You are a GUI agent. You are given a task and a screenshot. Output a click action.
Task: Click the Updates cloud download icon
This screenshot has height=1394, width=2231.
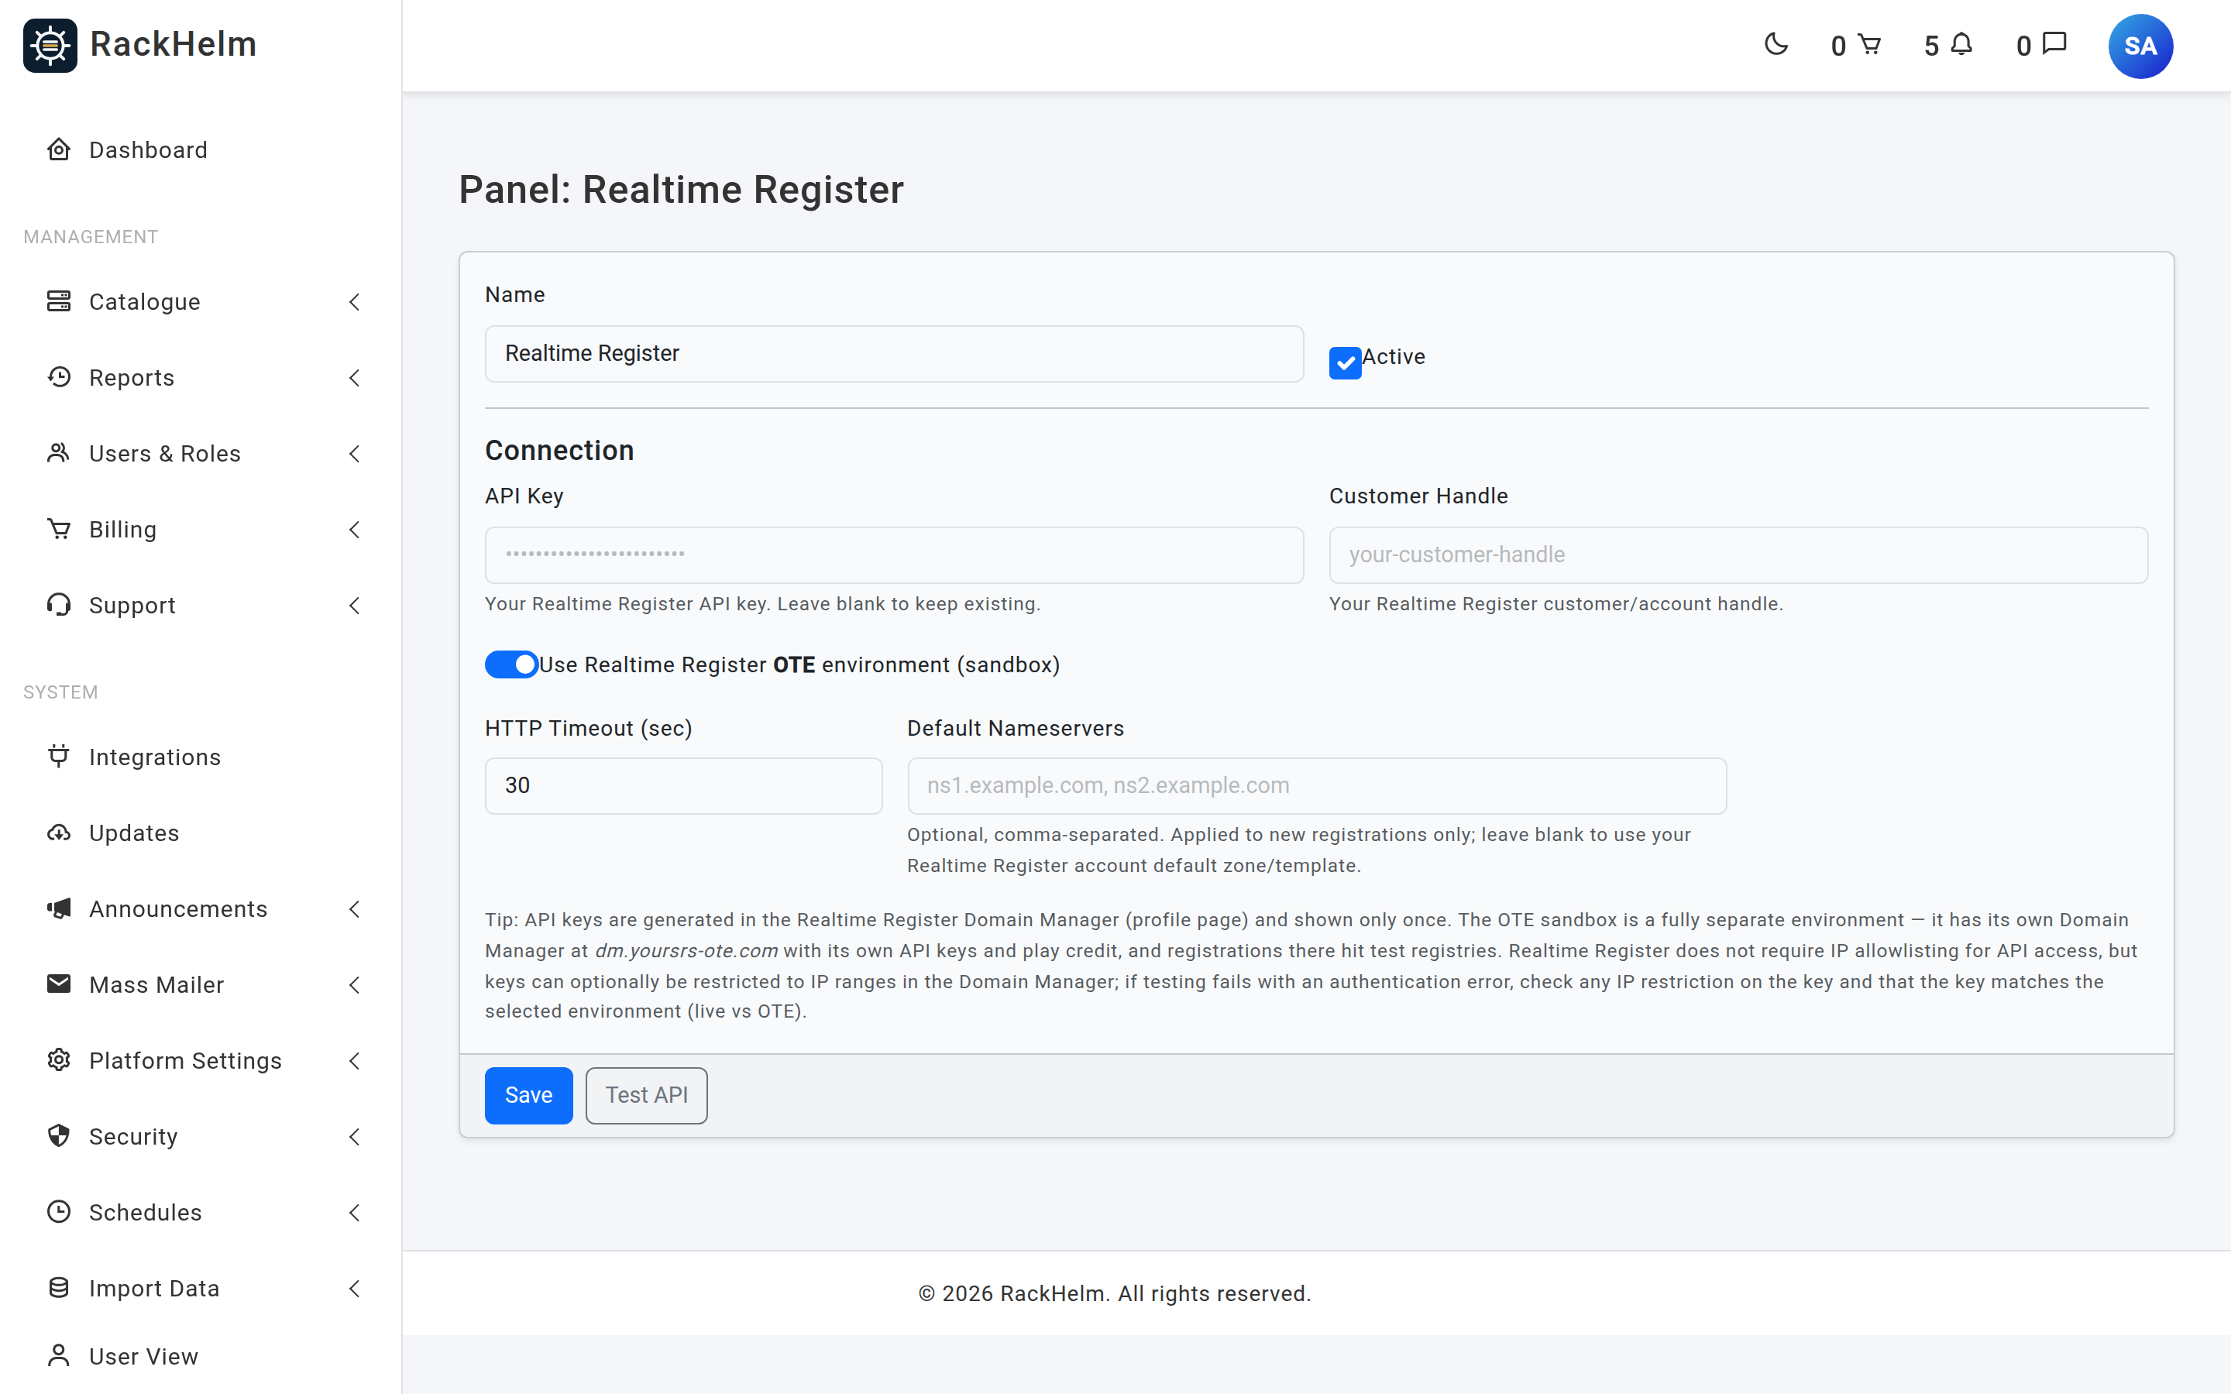(x=59, y=833)
